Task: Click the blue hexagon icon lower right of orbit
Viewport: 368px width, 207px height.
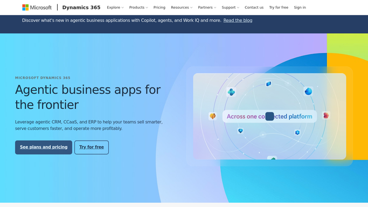Action: (297, 133)
